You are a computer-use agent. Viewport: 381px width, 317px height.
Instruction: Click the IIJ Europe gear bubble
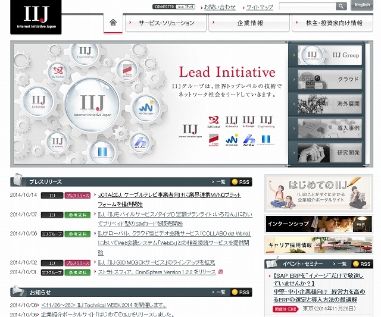38,102
